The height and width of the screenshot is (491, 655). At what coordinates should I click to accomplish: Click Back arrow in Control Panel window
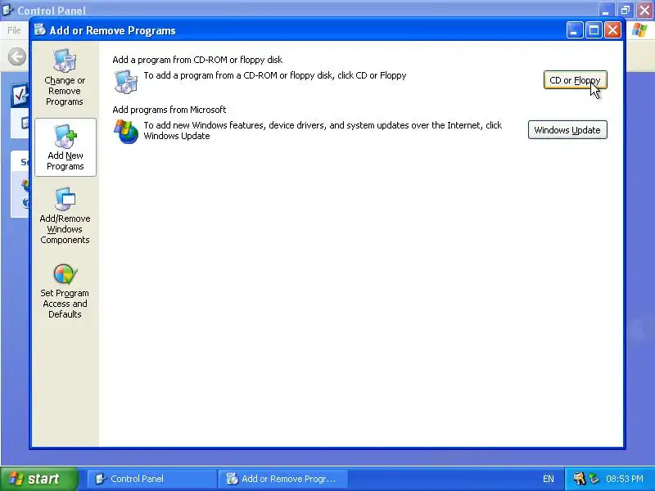tap(17, 56)
